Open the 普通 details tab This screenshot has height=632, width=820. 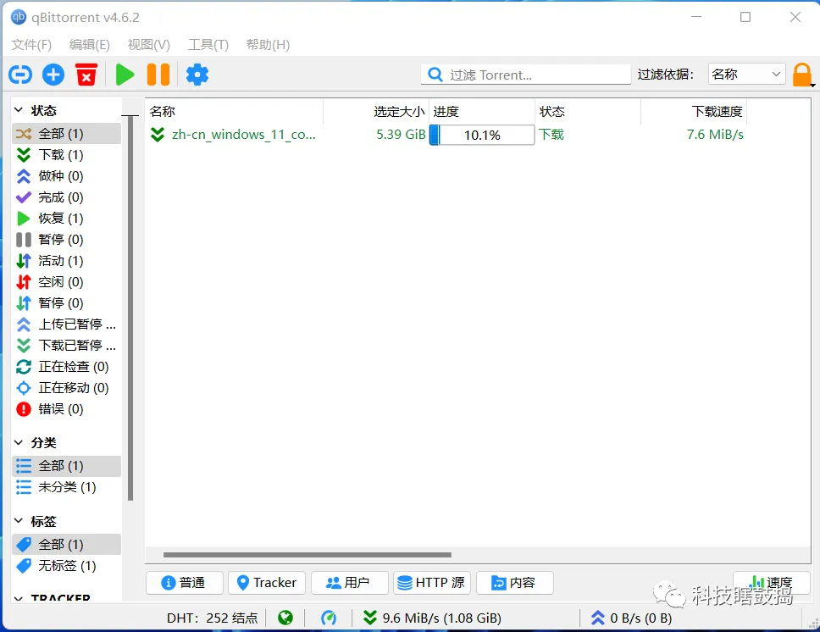[184, 583]
